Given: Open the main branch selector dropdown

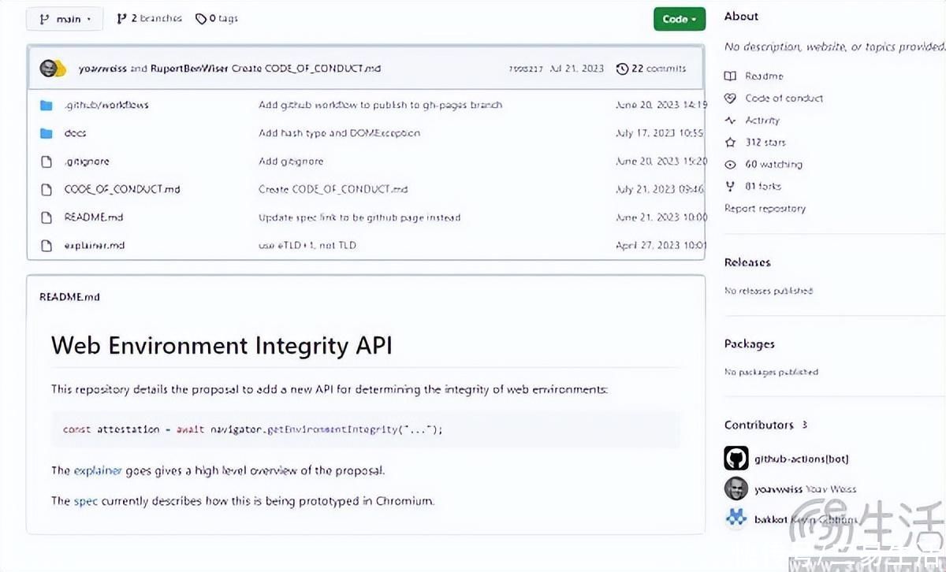Looking at the screenshot, I should [x=64, y=19].
